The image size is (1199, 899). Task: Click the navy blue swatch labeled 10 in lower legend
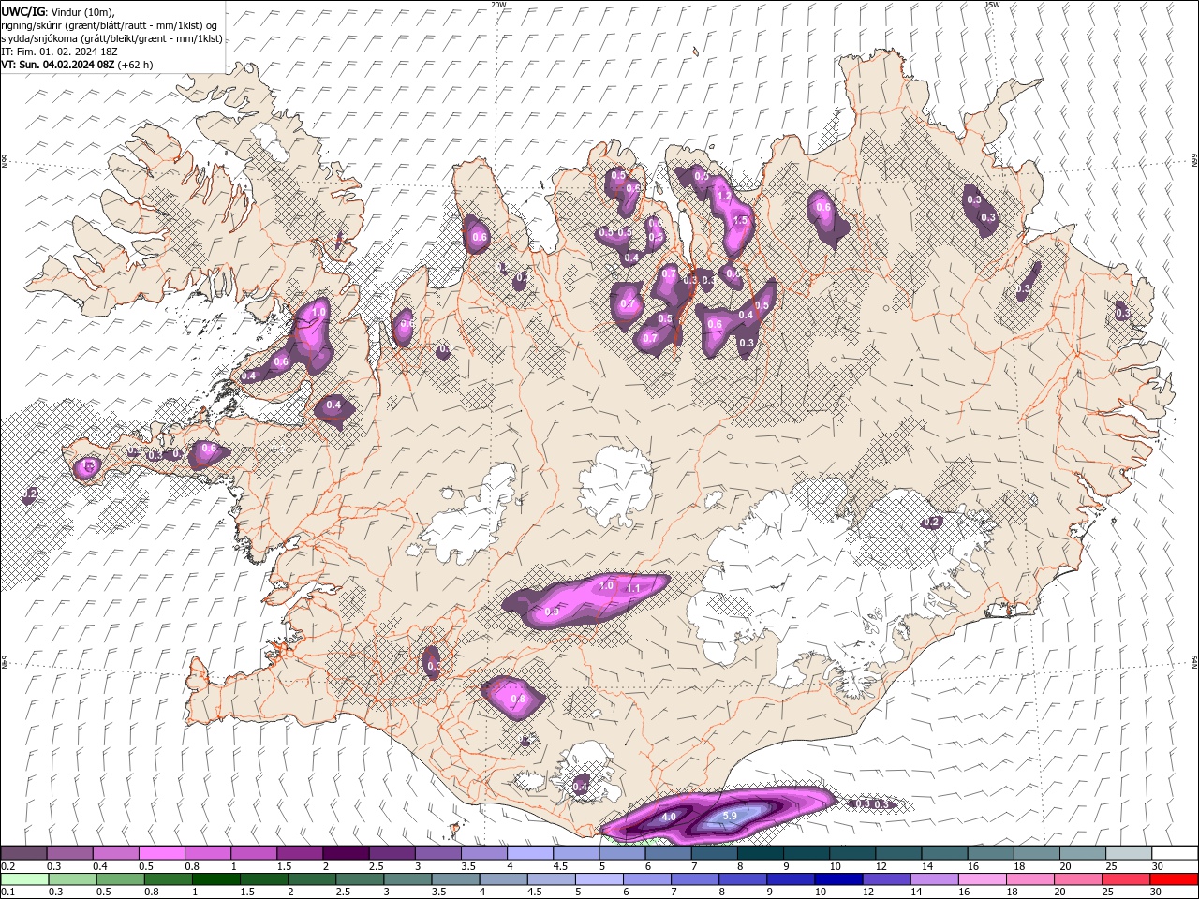pos(839,879)
